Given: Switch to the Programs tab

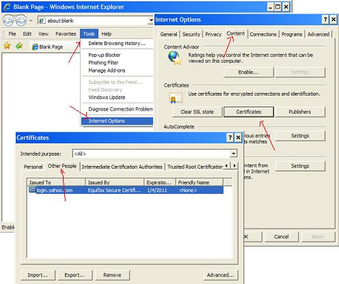Looking at the screenshot, I should click(292, 34).
